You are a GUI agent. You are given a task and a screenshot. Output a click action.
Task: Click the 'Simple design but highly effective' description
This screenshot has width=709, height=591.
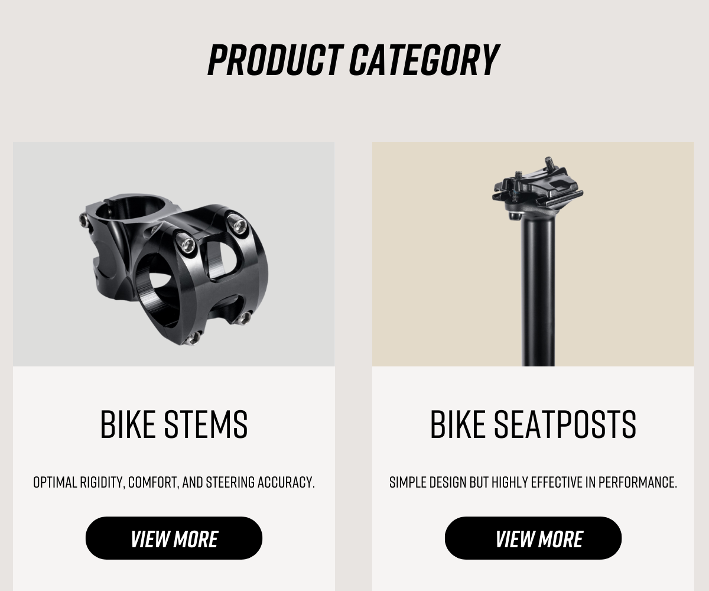point(533,482)
